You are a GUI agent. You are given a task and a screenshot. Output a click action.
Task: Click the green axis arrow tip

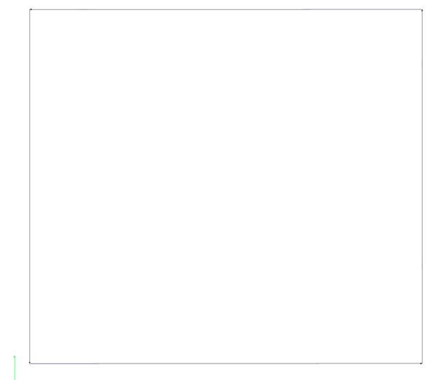(x=14, y=356)
